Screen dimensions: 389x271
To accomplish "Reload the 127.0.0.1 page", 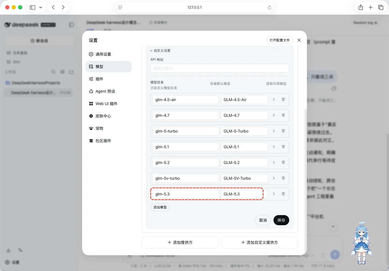I will click(269, 8).
